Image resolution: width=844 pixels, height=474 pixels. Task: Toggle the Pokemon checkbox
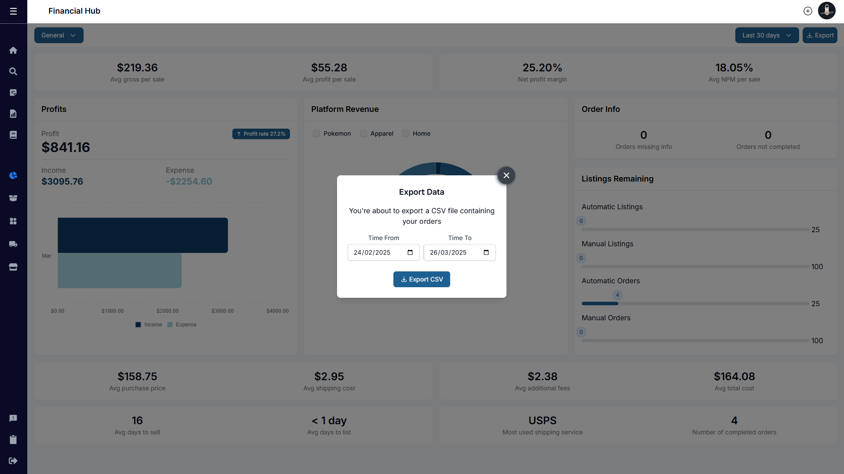click(x=316, y=133)
